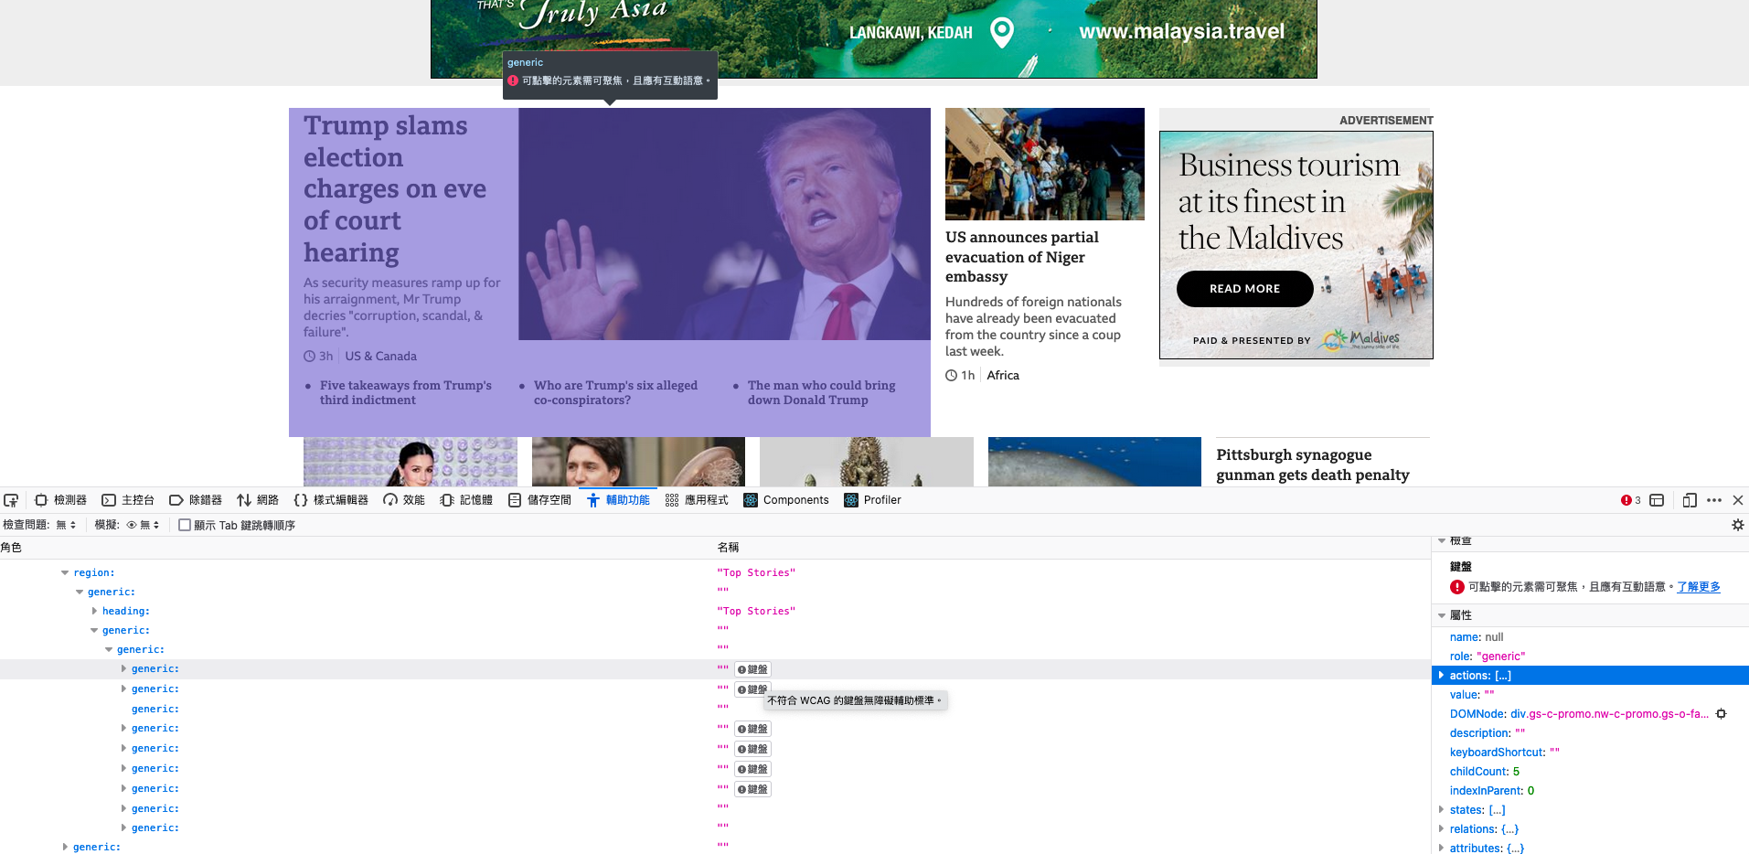The height and width of the screenshot is (854, 1749).
Task: Switch to the 樣式編輯器 tab
Action: tap(331, 500)
